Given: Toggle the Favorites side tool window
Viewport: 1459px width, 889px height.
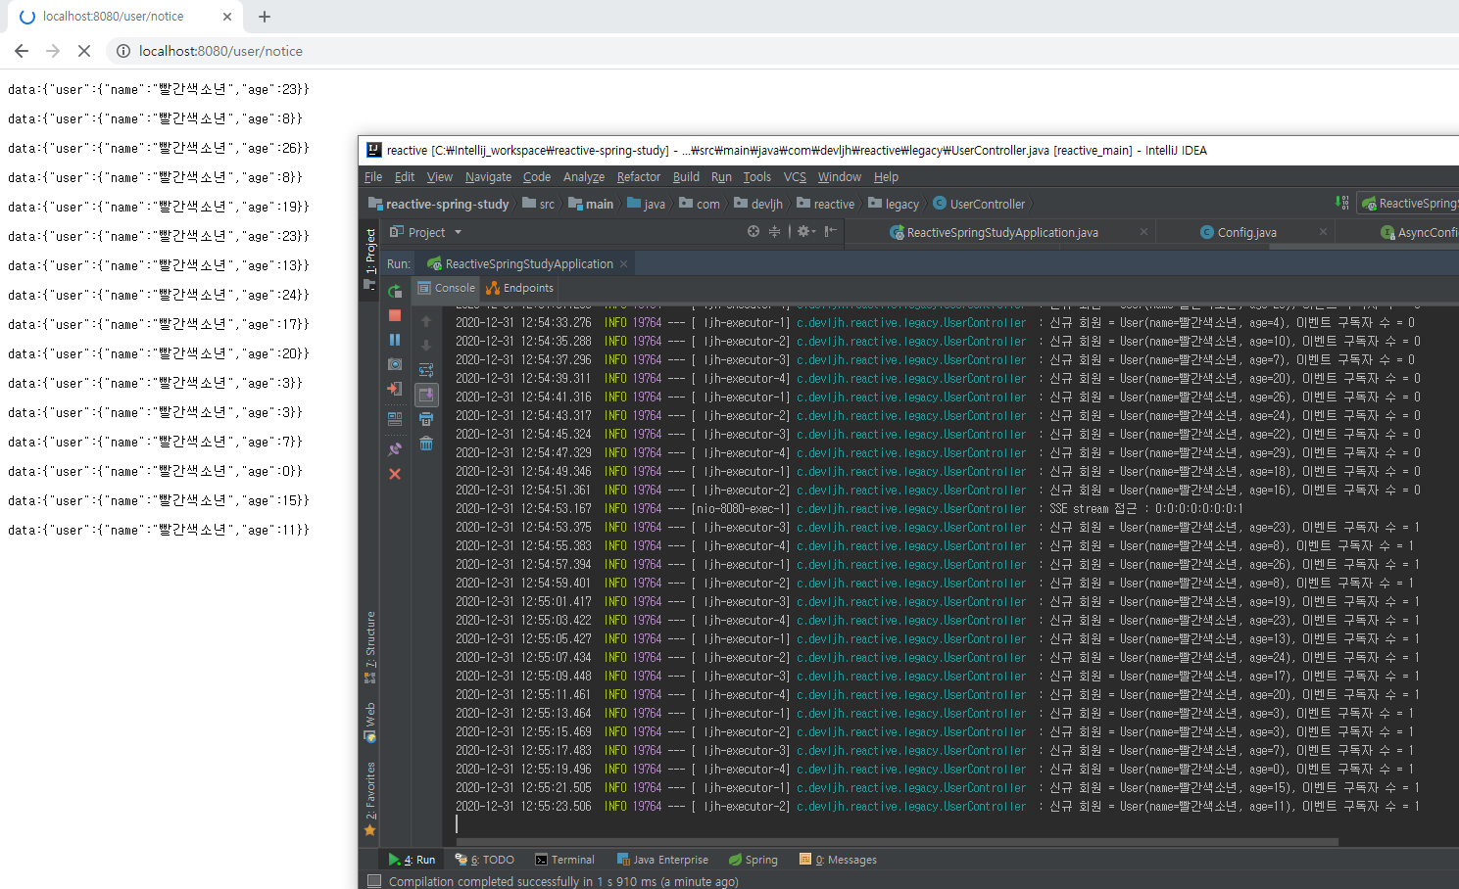Looking at the screenshot, I should click(370, 798).
